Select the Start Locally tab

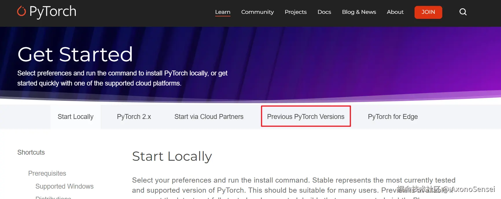(75, 117)
